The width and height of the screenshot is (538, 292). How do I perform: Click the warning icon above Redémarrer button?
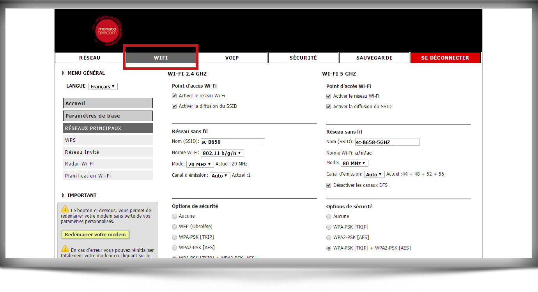pyautogui.click(x=65, y=209)
